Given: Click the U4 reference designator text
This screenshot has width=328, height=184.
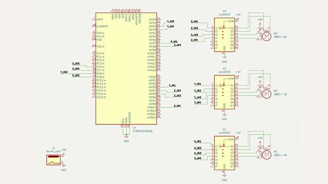Looking at the screenshot, I should point(134,128).
